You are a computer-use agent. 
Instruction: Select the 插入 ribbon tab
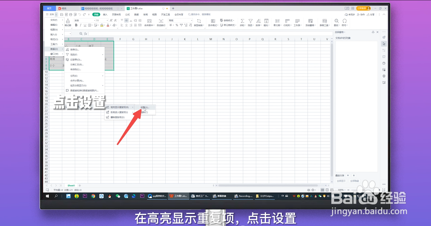(x=105, y=14)
